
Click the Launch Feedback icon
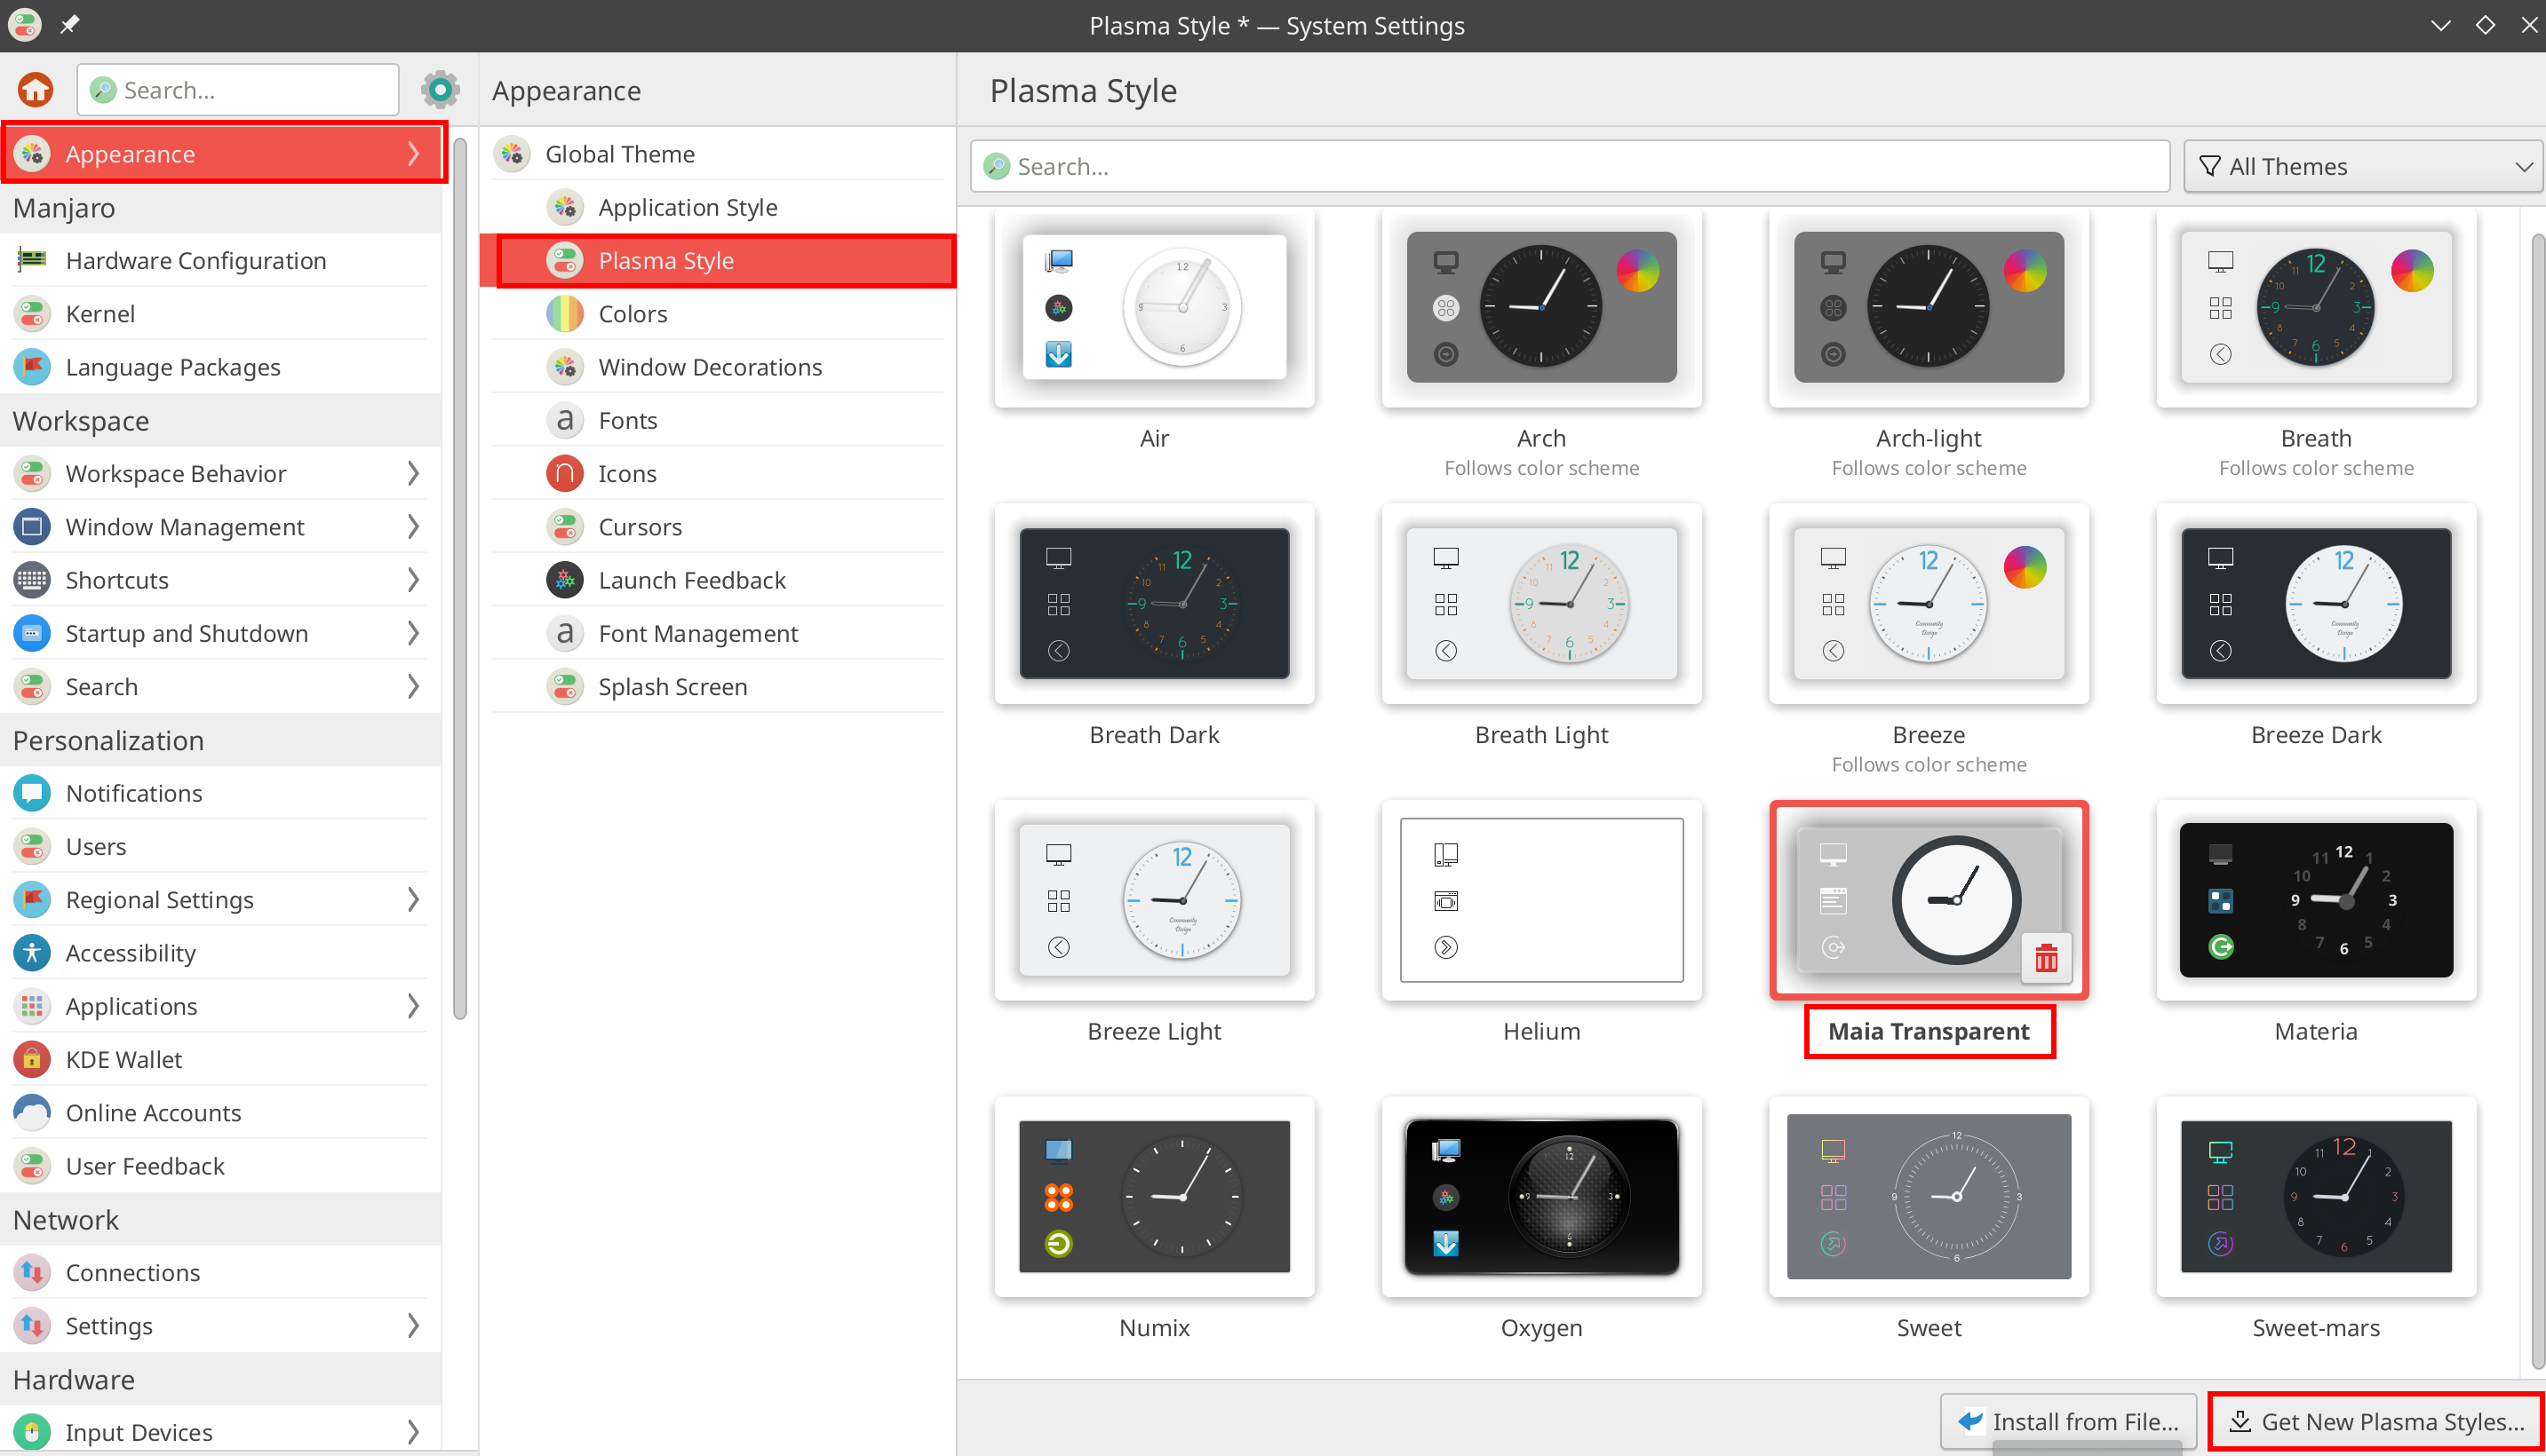click(565, 580)
